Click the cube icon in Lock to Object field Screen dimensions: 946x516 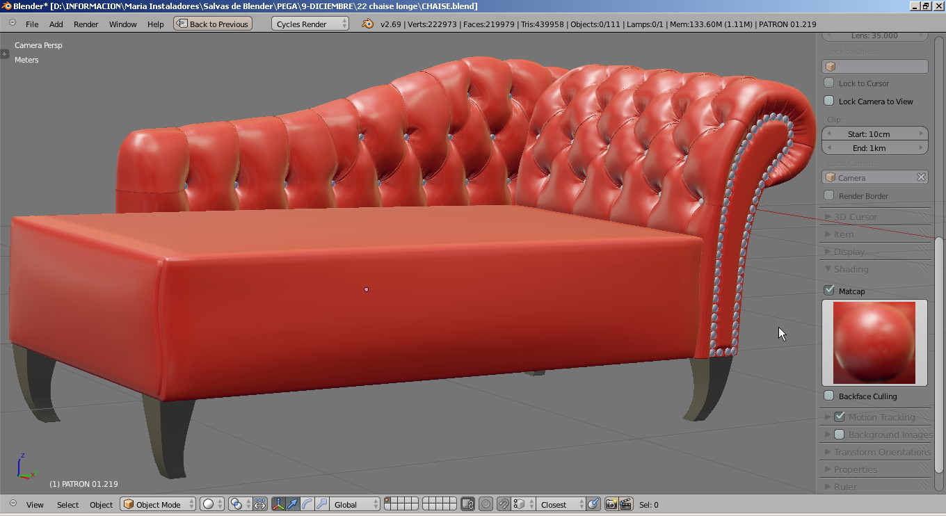(x=831, y=67)
